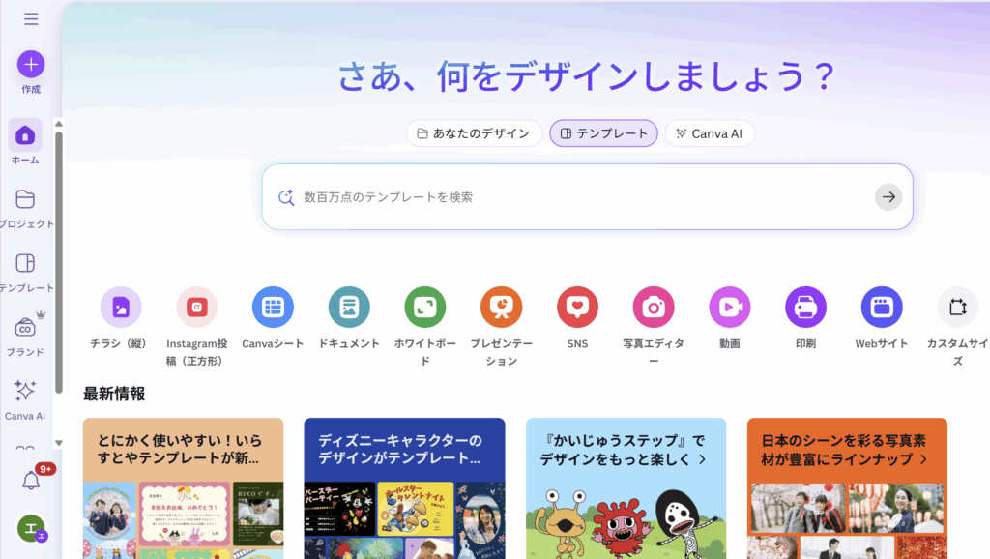This screenshot has width=990, height=559.
Task: Open the Canva AI sidebar item
Action: [x=25, y=392]
